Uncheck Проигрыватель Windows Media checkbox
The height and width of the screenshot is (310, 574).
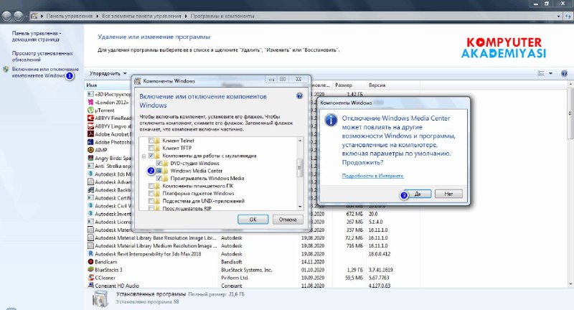(x=159, y=178)
